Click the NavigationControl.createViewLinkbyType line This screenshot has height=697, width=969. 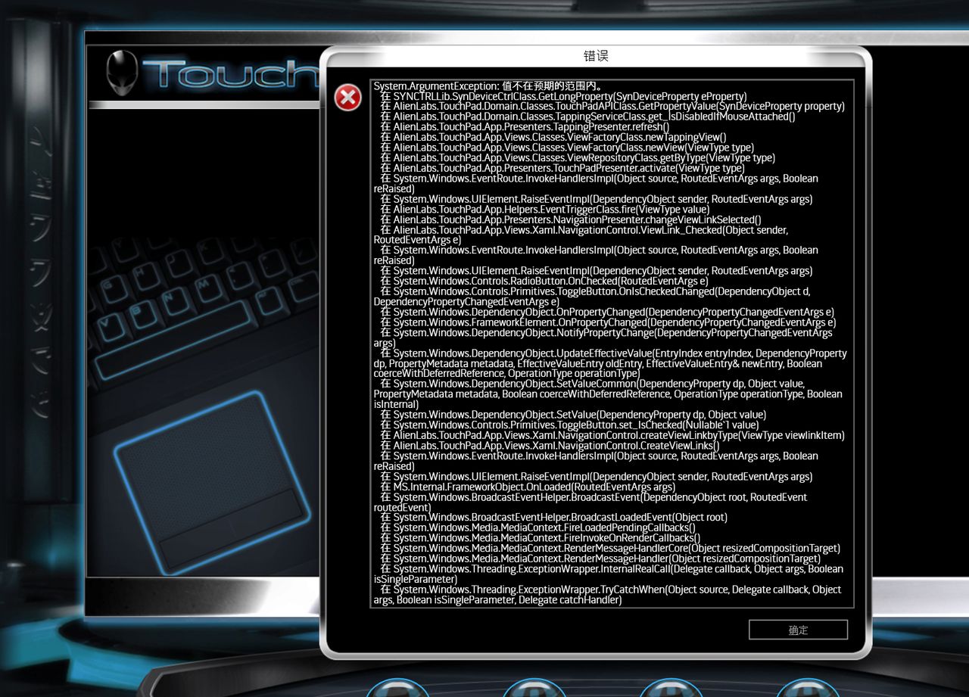click(612, 436)
